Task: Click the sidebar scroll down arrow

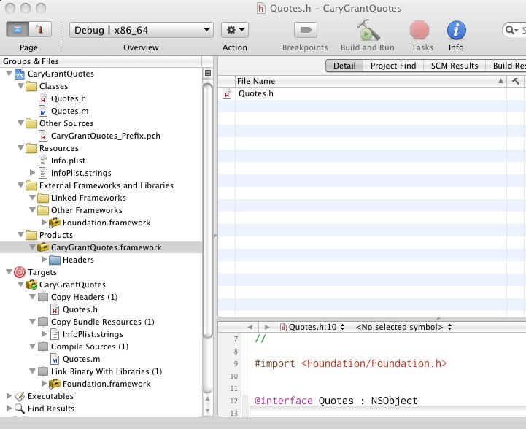Action: (208, 410)
